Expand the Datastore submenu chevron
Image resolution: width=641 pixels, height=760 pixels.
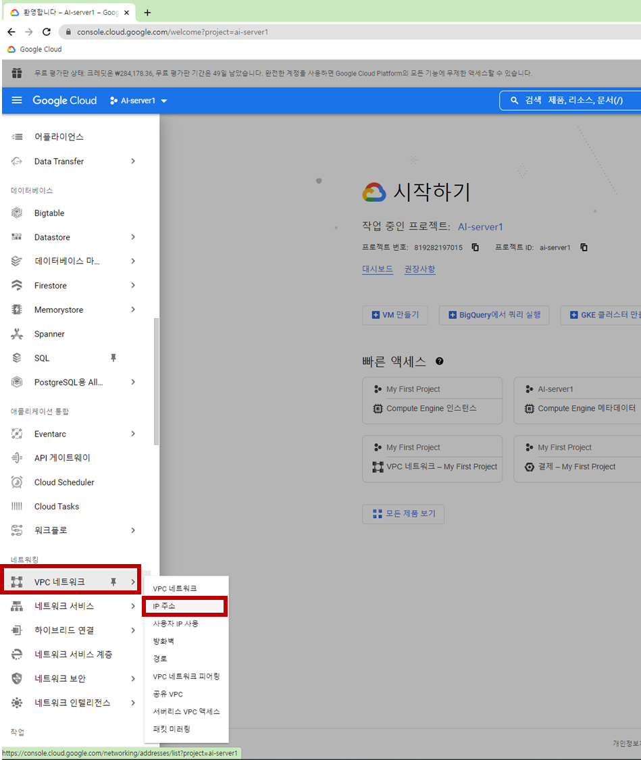click(x=133, y=237)
